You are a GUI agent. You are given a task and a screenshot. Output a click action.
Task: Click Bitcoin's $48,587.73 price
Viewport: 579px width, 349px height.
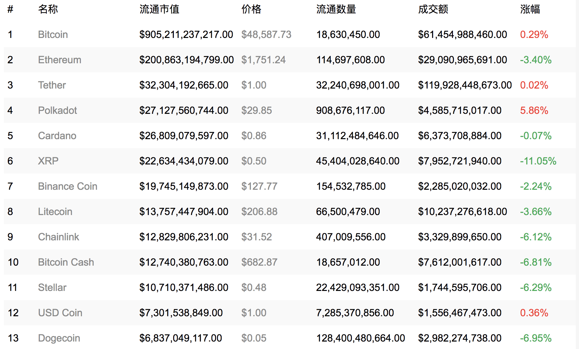pyautogui.click(x=266, y=34)
